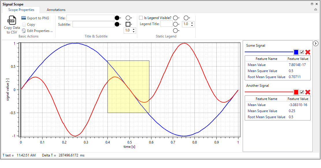Click the Export to PNG icon

point(24,18)
